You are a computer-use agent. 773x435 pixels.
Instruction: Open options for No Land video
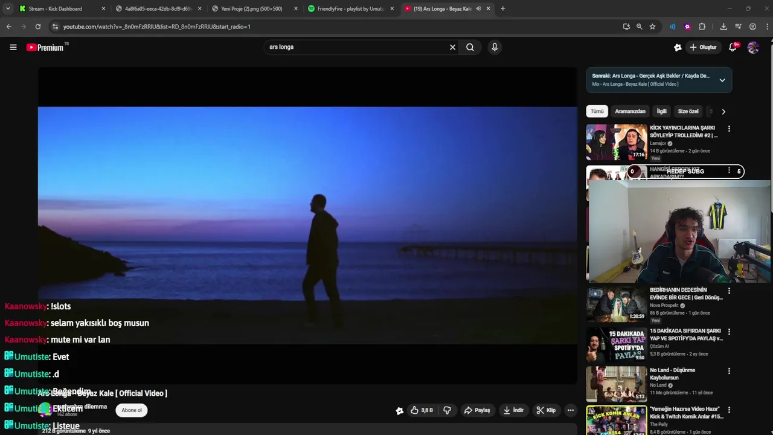(729, 371)
